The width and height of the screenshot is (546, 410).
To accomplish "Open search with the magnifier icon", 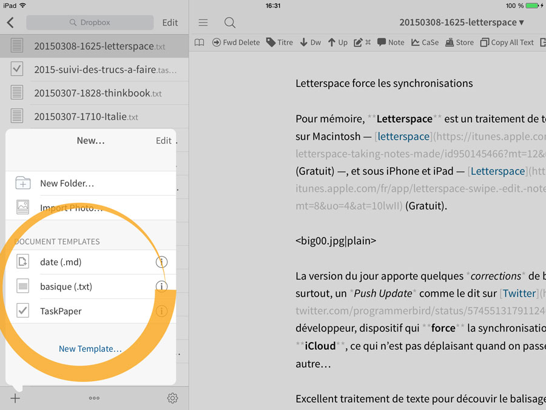I will (230, 22).
